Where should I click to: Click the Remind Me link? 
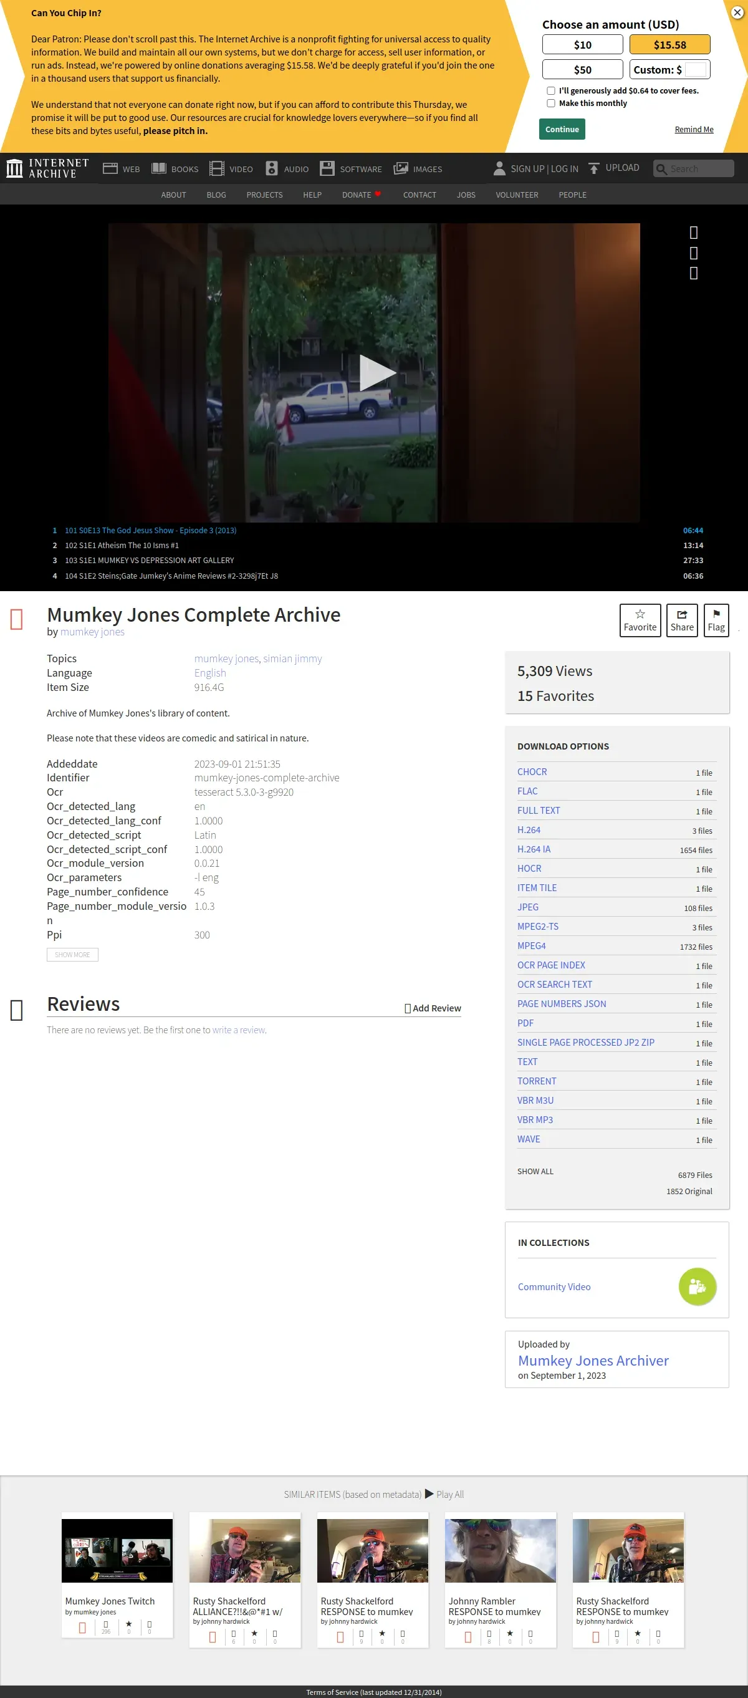tap(693, 130)
